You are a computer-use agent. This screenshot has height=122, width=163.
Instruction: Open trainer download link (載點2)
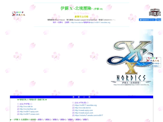pos(48,120)
